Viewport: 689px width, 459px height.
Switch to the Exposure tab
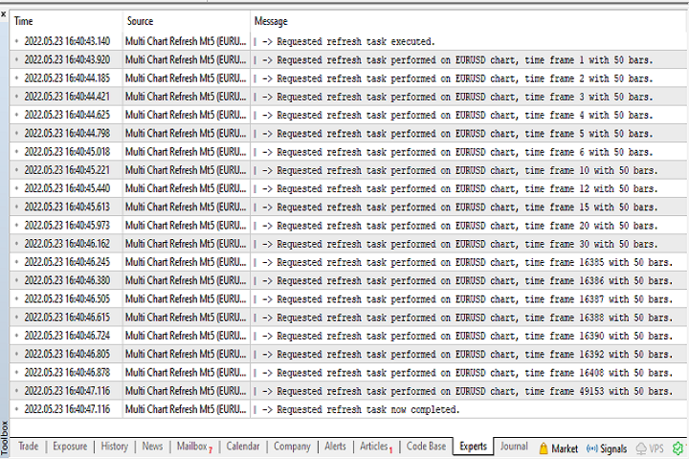pyautogui.click(x=70, y=447)
